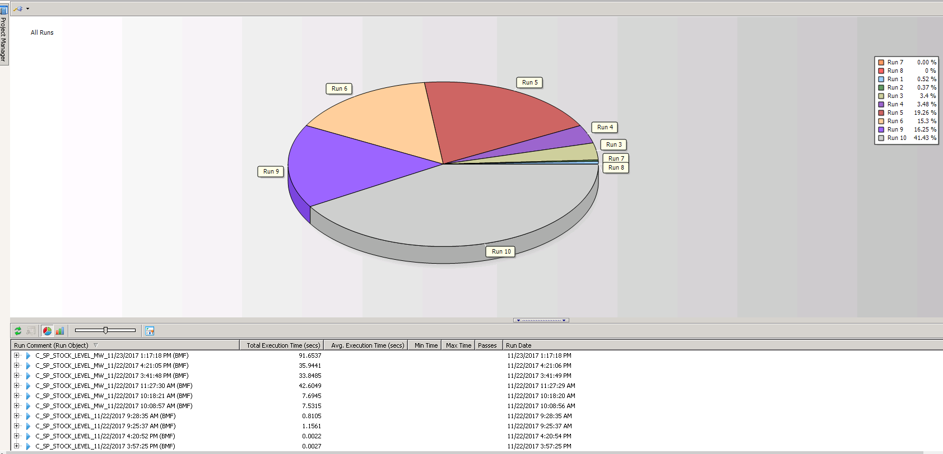Switch to pie chart view
This screenshot has width=943, height=454.
coord(47,331)
